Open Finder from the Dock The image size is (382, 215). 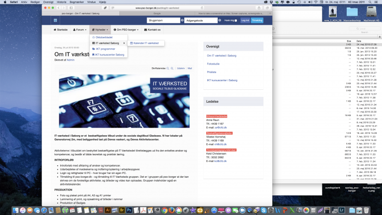tap(16, 210)
